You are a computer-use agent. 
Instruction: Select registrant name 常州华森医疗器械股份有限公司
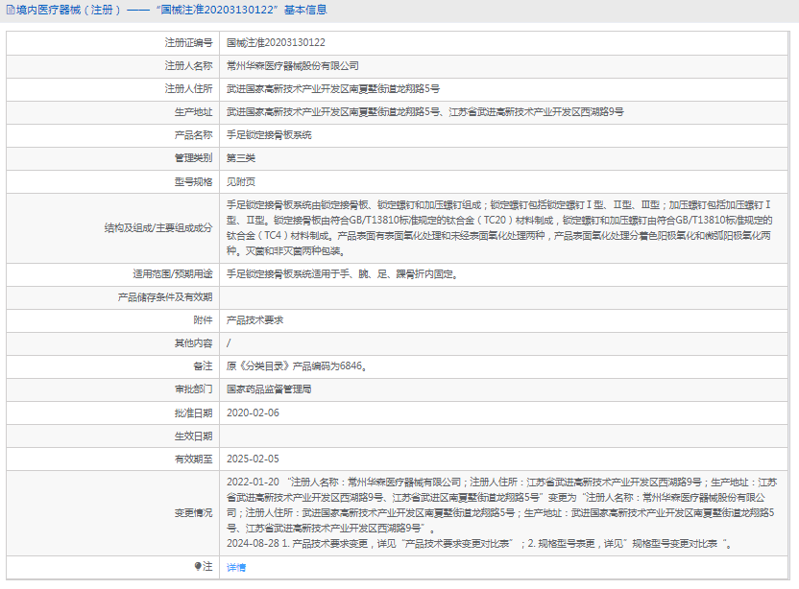tap(293, 65)
